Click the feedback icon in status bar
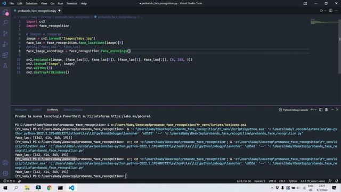The height and width of the screenshot is (192, 341). click(x=330, y=181)
